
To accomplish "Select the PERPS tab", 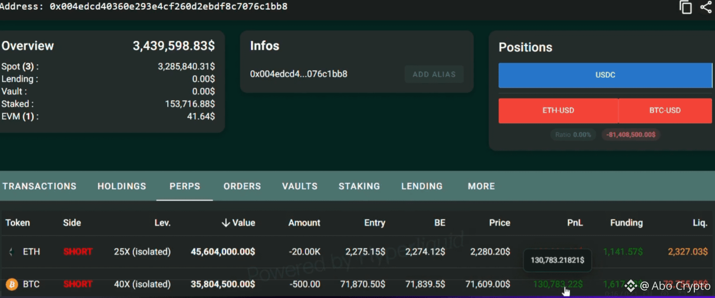I will (185, 186).
